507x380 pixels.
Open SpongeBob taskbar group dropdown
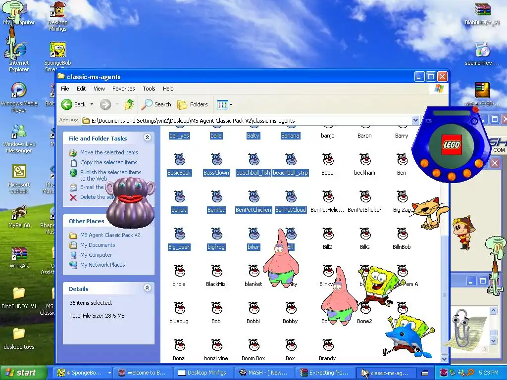point(109,373)
